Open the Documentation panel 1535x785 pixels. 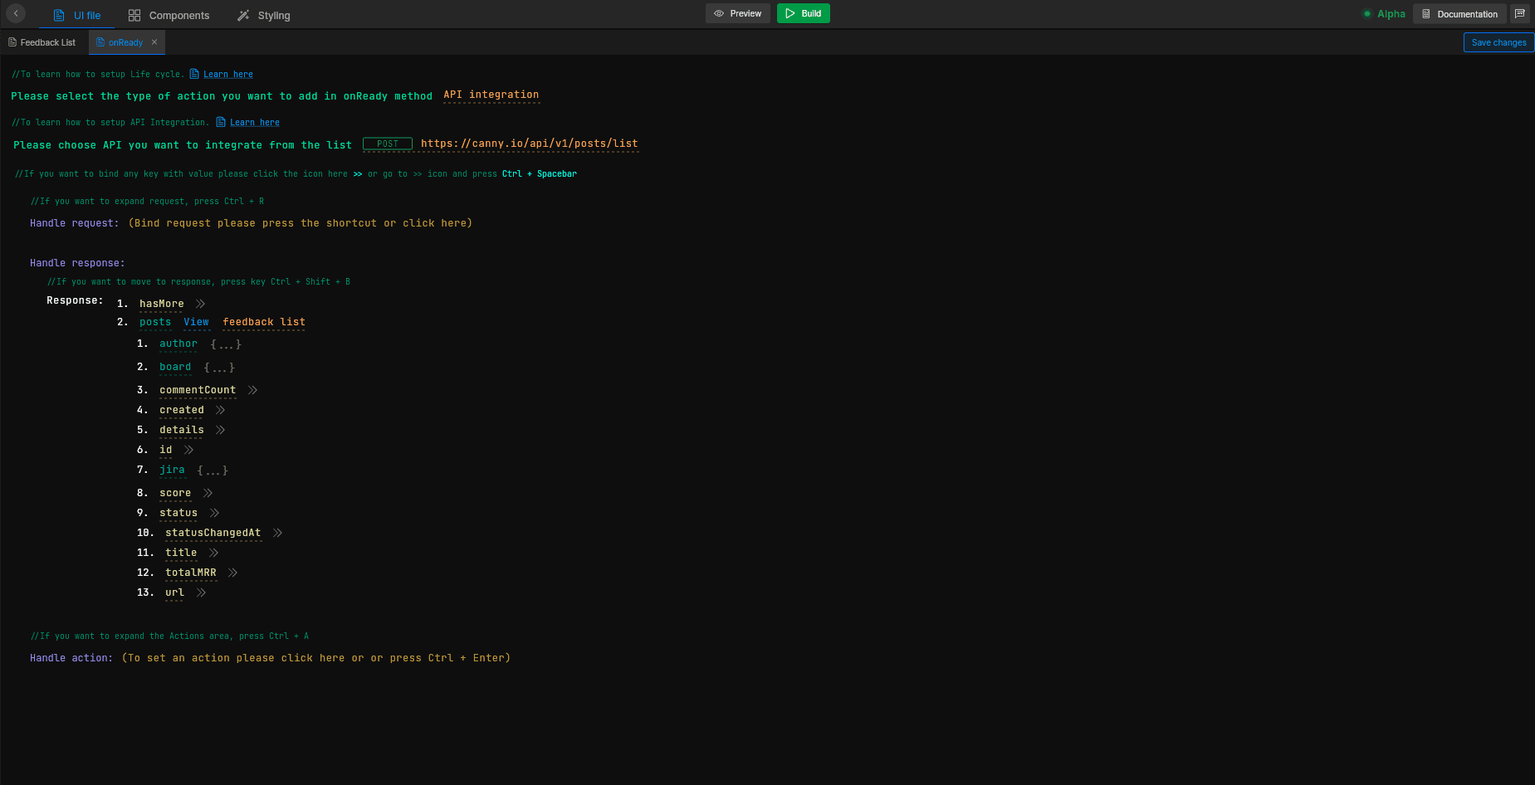(1459, 13)
